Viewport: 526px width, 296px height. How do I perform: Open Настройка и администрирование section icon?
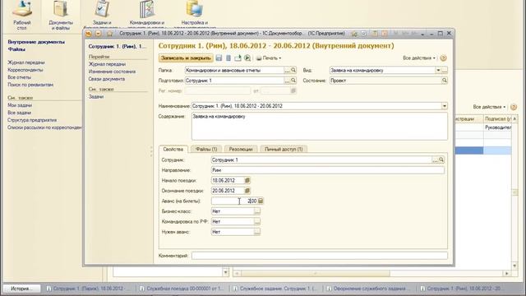[195, 8]
